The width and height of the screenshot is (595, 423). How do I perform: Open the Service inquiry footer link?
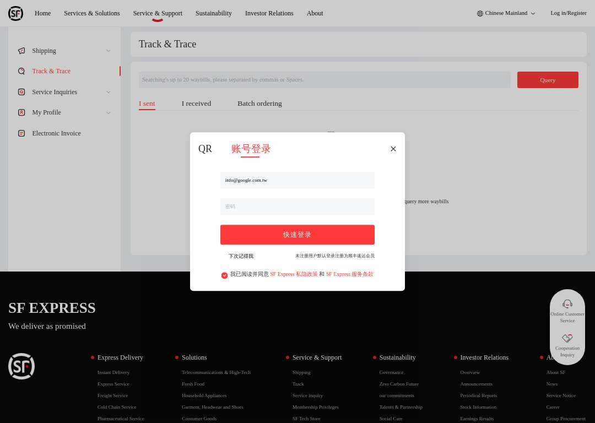(x=308, y=395)
